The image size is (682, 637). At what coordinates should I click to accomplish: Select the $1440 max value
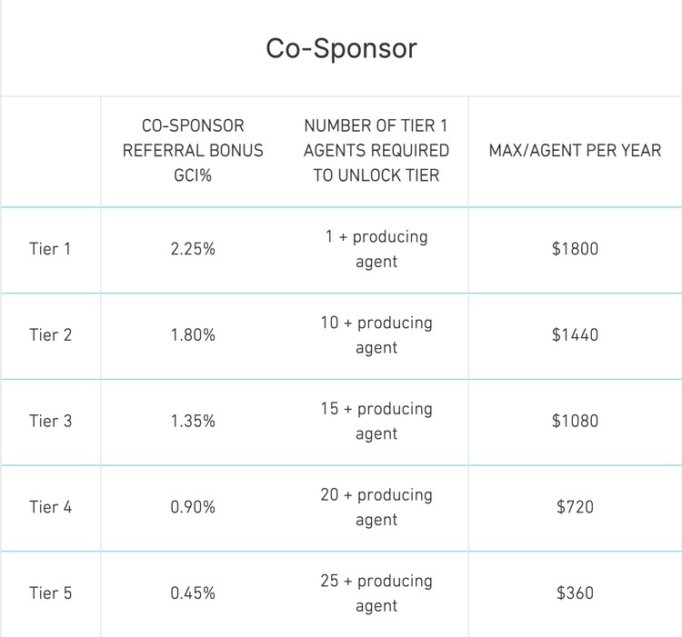(x=575, y=335)
